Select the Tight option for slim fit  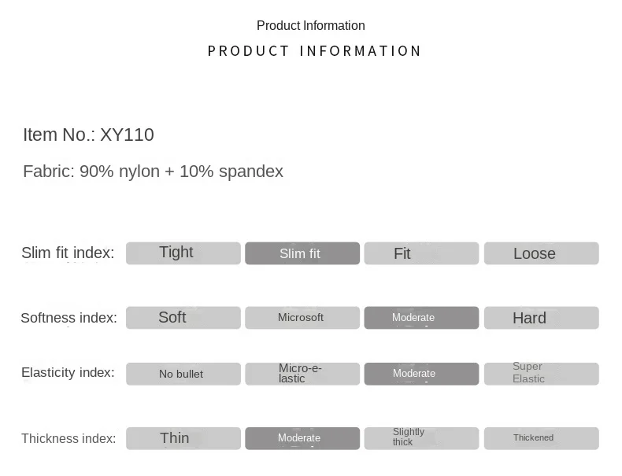click(x=183, y=253)
